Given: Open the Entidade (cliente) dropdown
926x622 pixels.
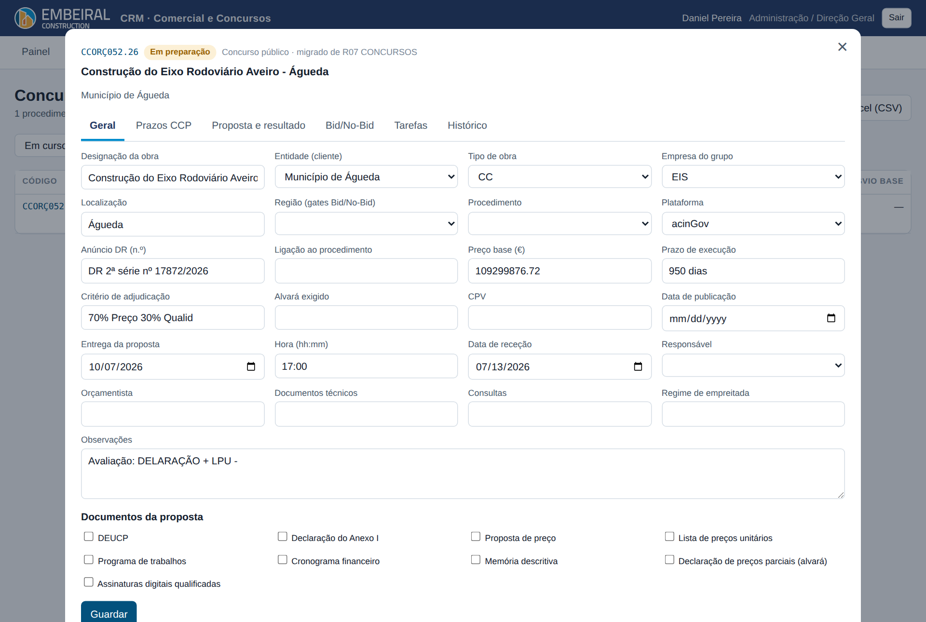Looking at the screenshot, I should pyautogui.click(x=366, y=177).
